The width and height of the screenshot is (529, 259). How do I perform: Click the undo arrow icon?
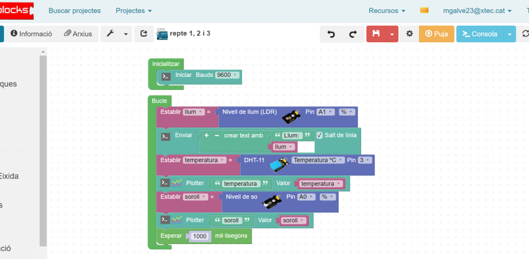[x=331, y=34]
